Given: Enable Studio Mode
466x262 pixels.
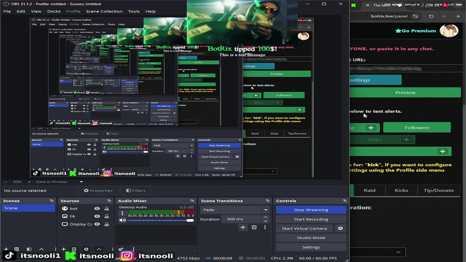Looking at the screenshot, I should [311, 238].
